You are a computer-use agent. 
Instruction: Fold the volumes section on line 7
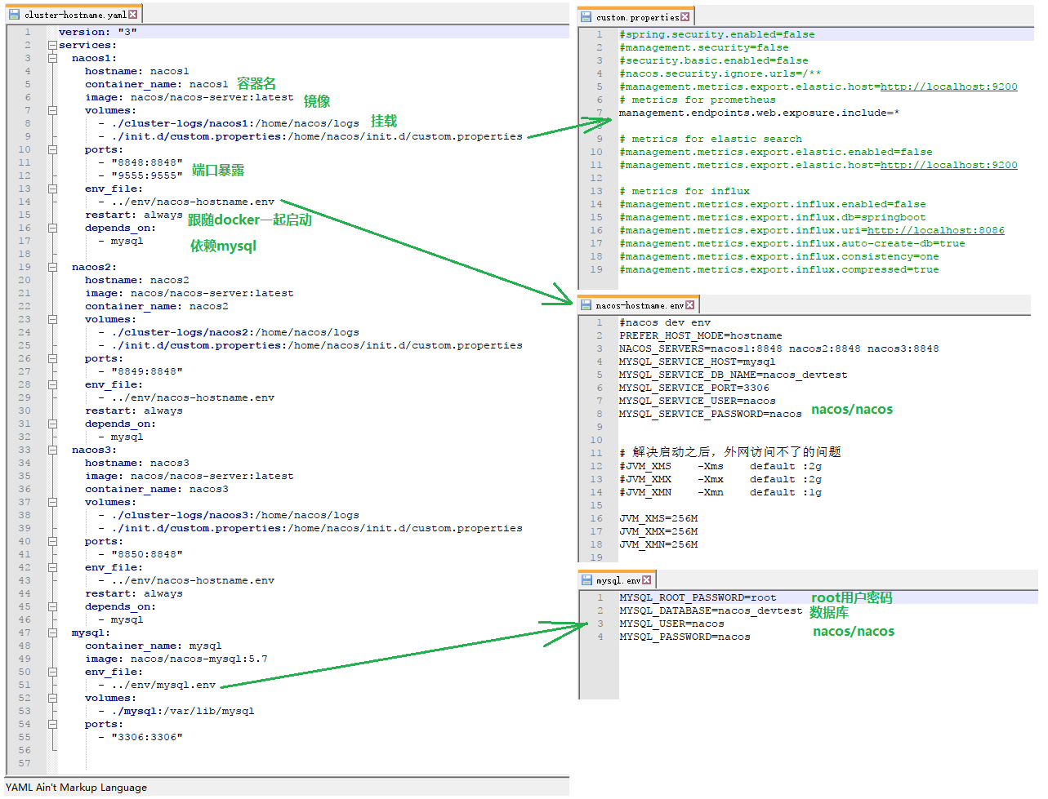52,110
